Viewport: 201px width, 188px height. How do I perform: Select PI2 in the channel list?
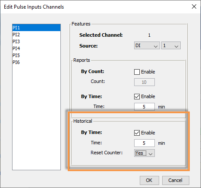coord(36,35)
